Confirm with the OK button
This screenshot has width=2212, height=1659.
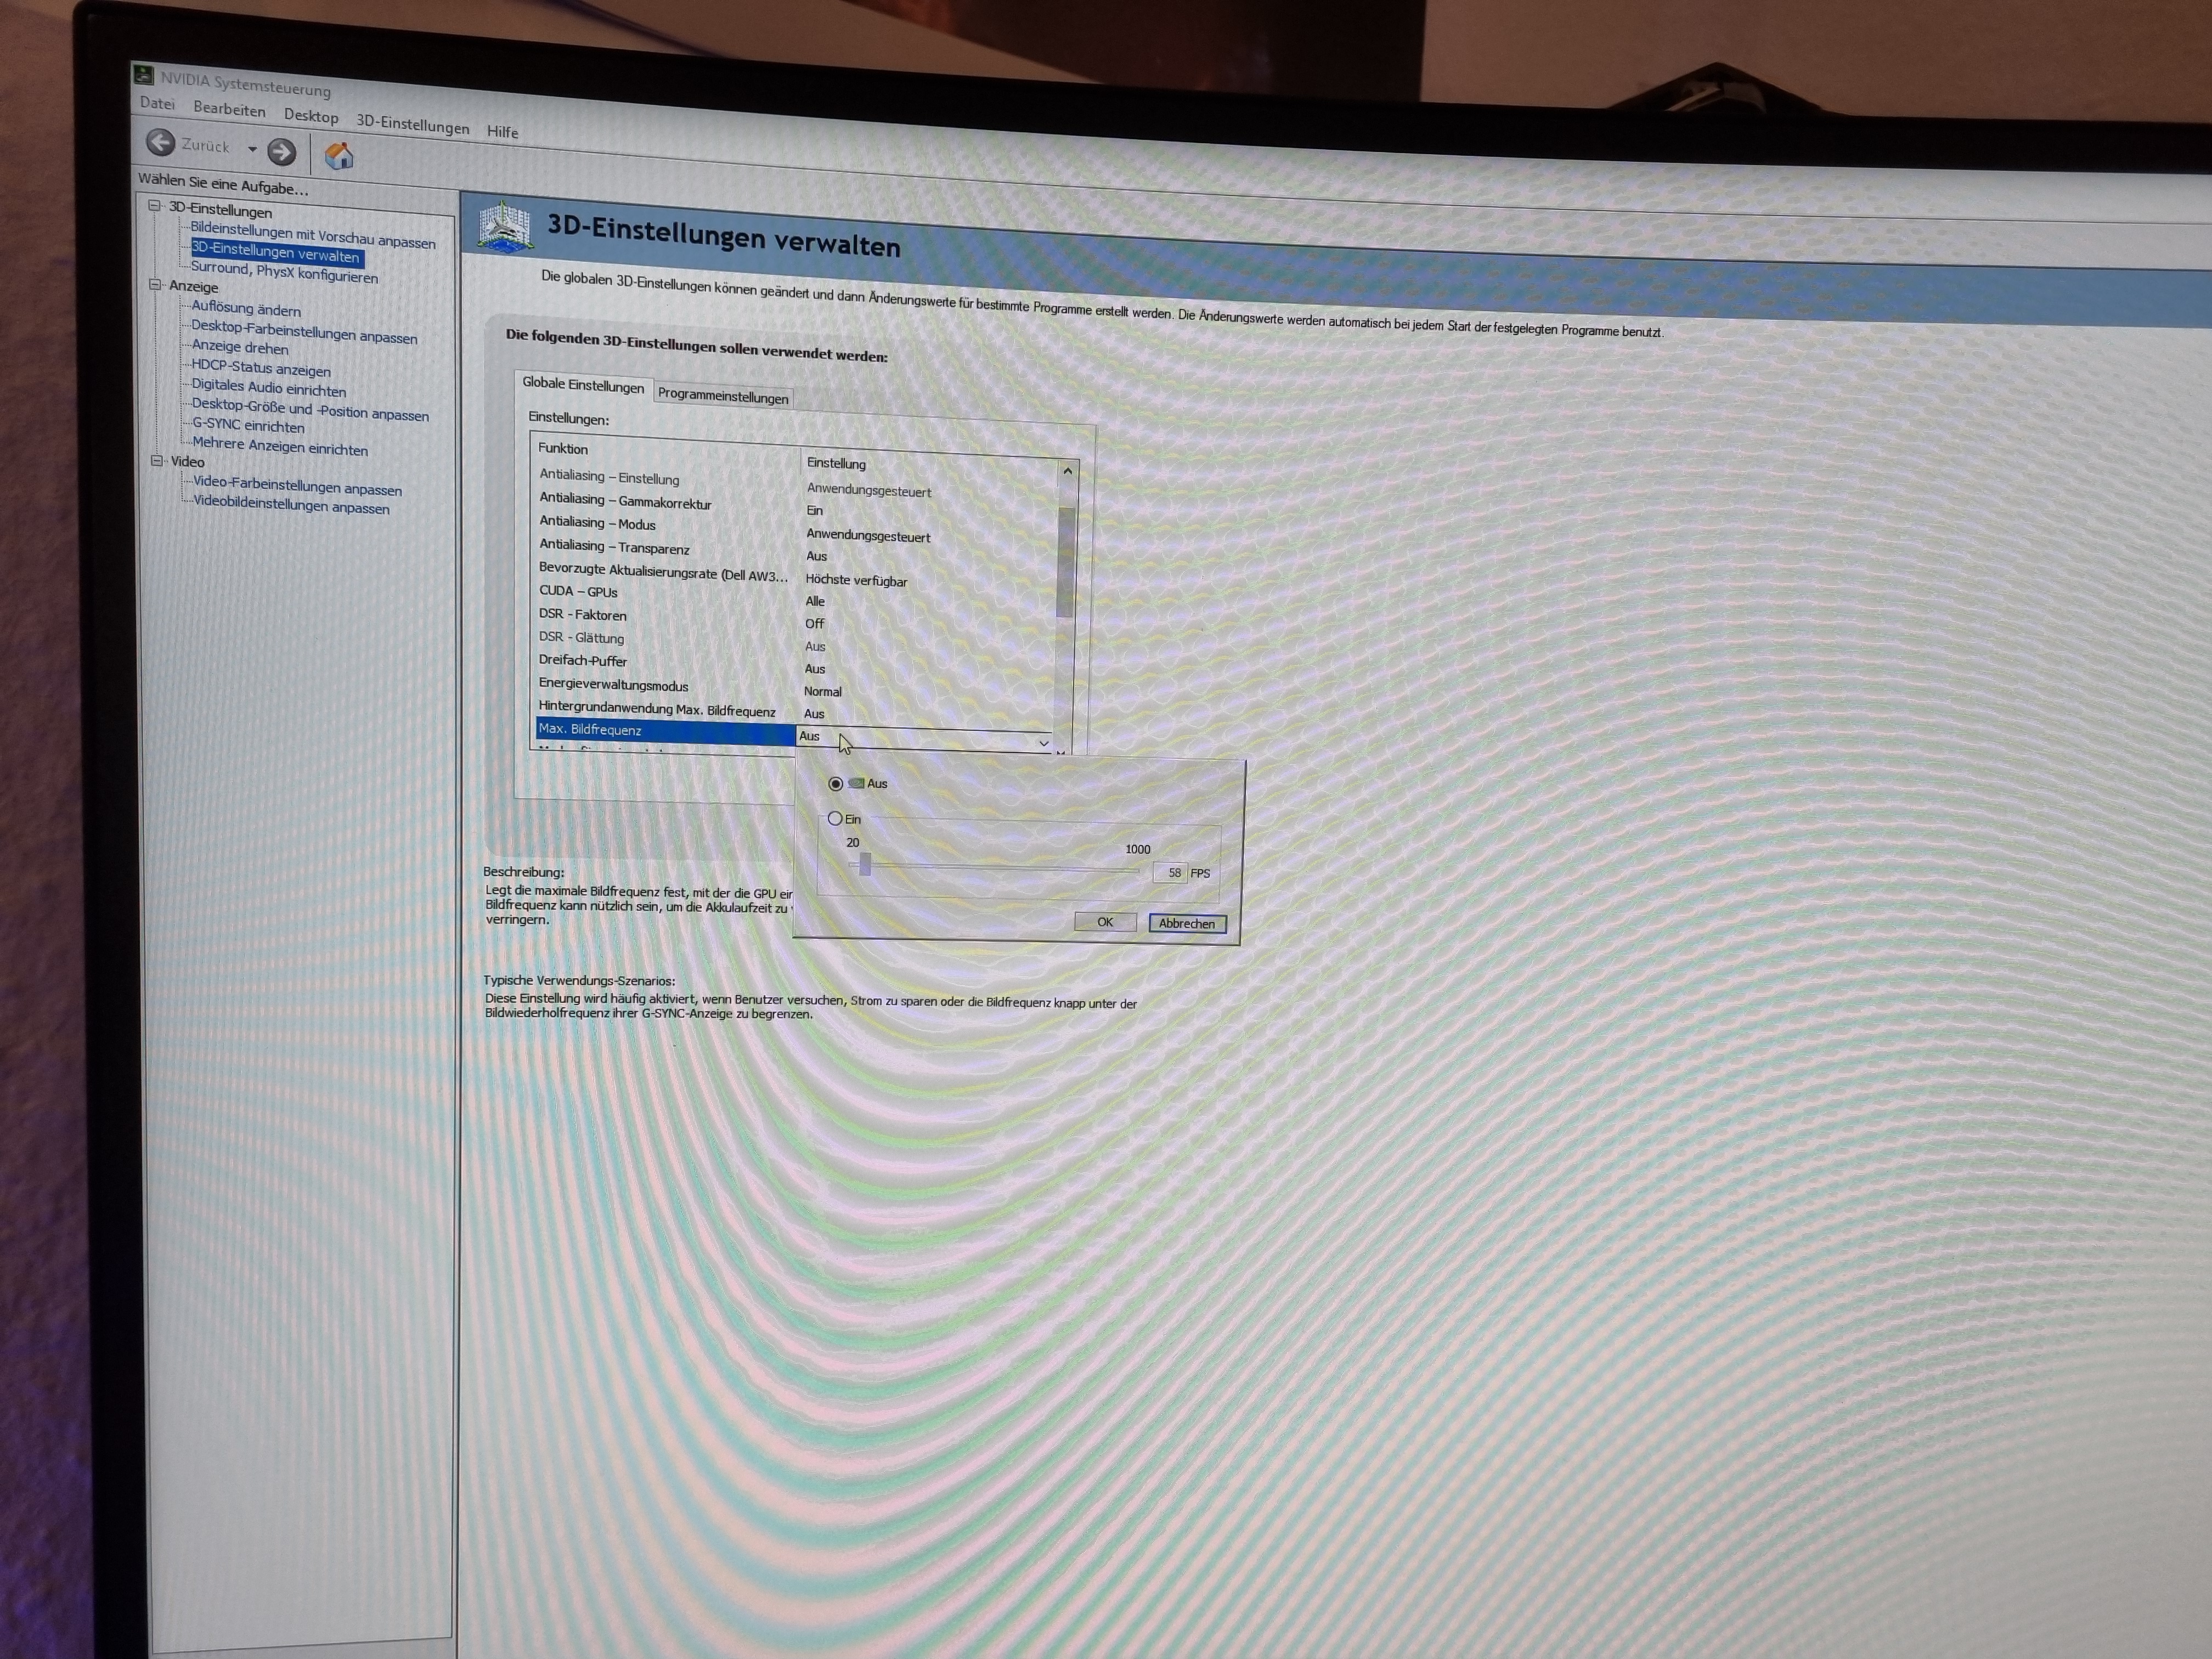(1105, 922)
